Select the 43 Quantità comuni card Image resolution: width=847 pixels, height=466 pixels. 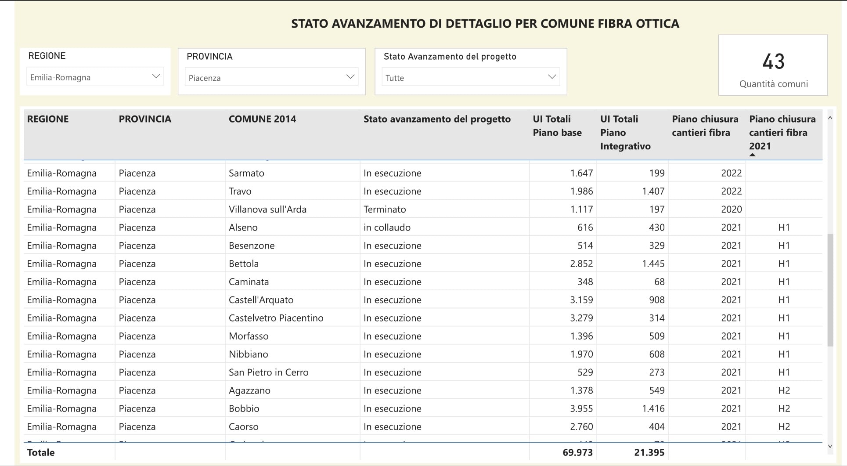pyautogui.click(x=773, y=65)
